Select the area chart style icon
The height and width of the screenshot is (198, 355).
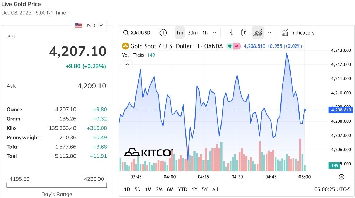point(258,33)
